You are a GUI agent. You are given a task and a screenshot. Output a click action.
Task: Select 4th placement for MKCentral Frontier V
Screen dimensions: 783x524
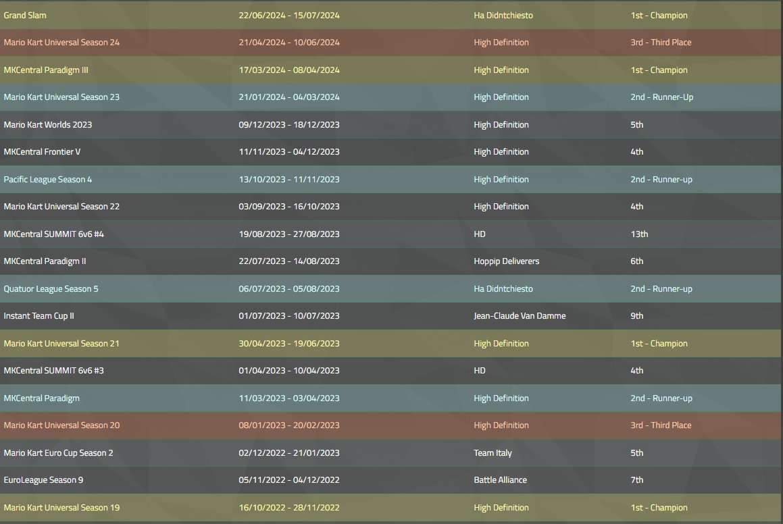[x=636, y=152]
